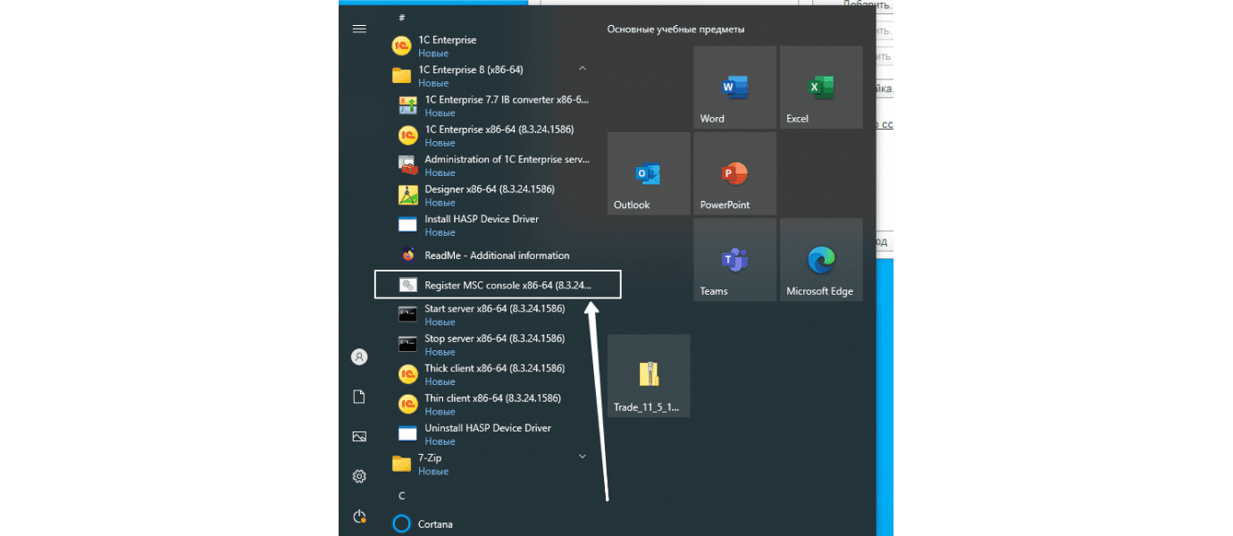Select the text Thin client x86-64 (8.3.24.1586)

[x=492, y=398]
